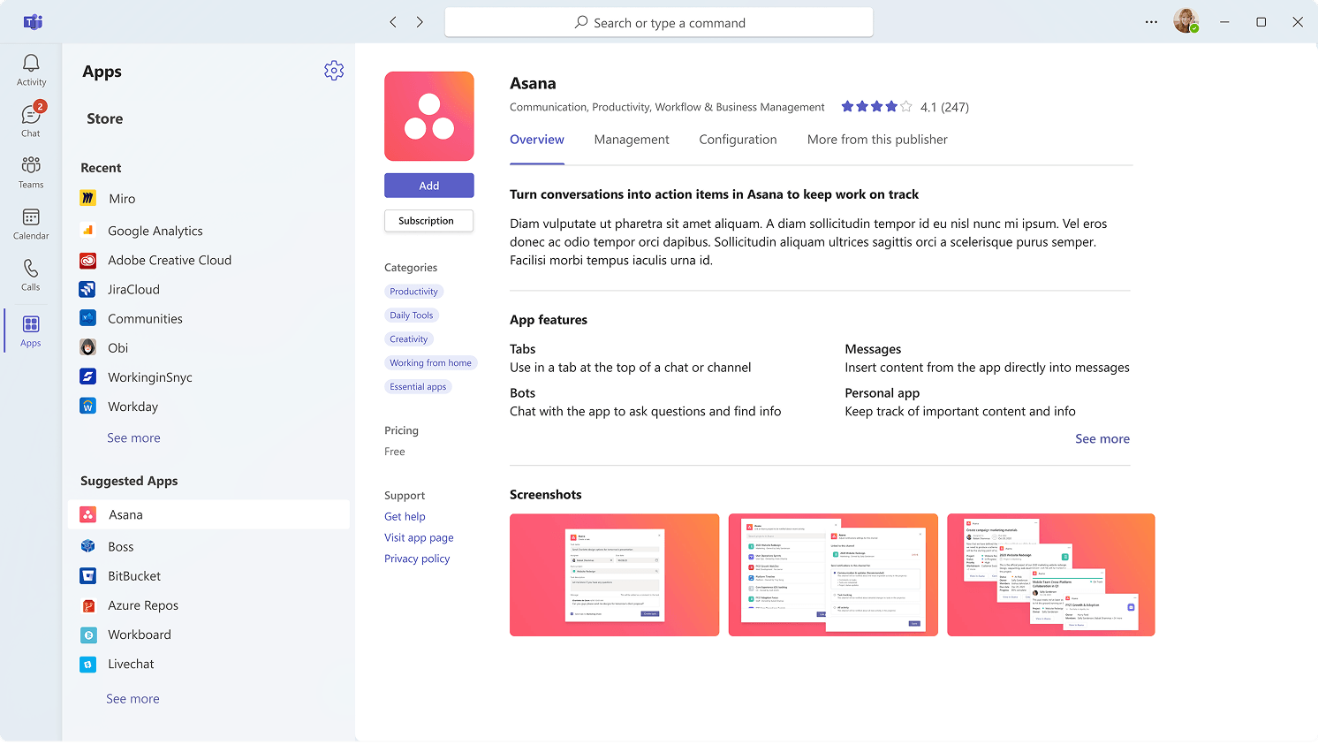Viewport: 1318px width, 745px height.
Task: Switch to the Management tab
Action: 632,140
